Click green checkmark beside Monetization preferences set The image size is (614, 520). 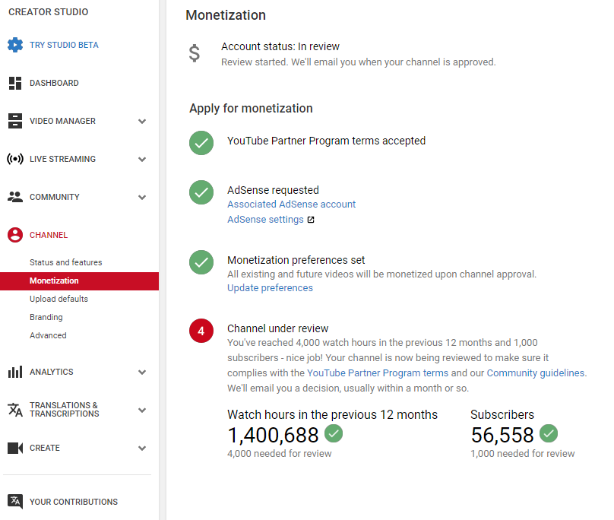click(x=201, y=262)
